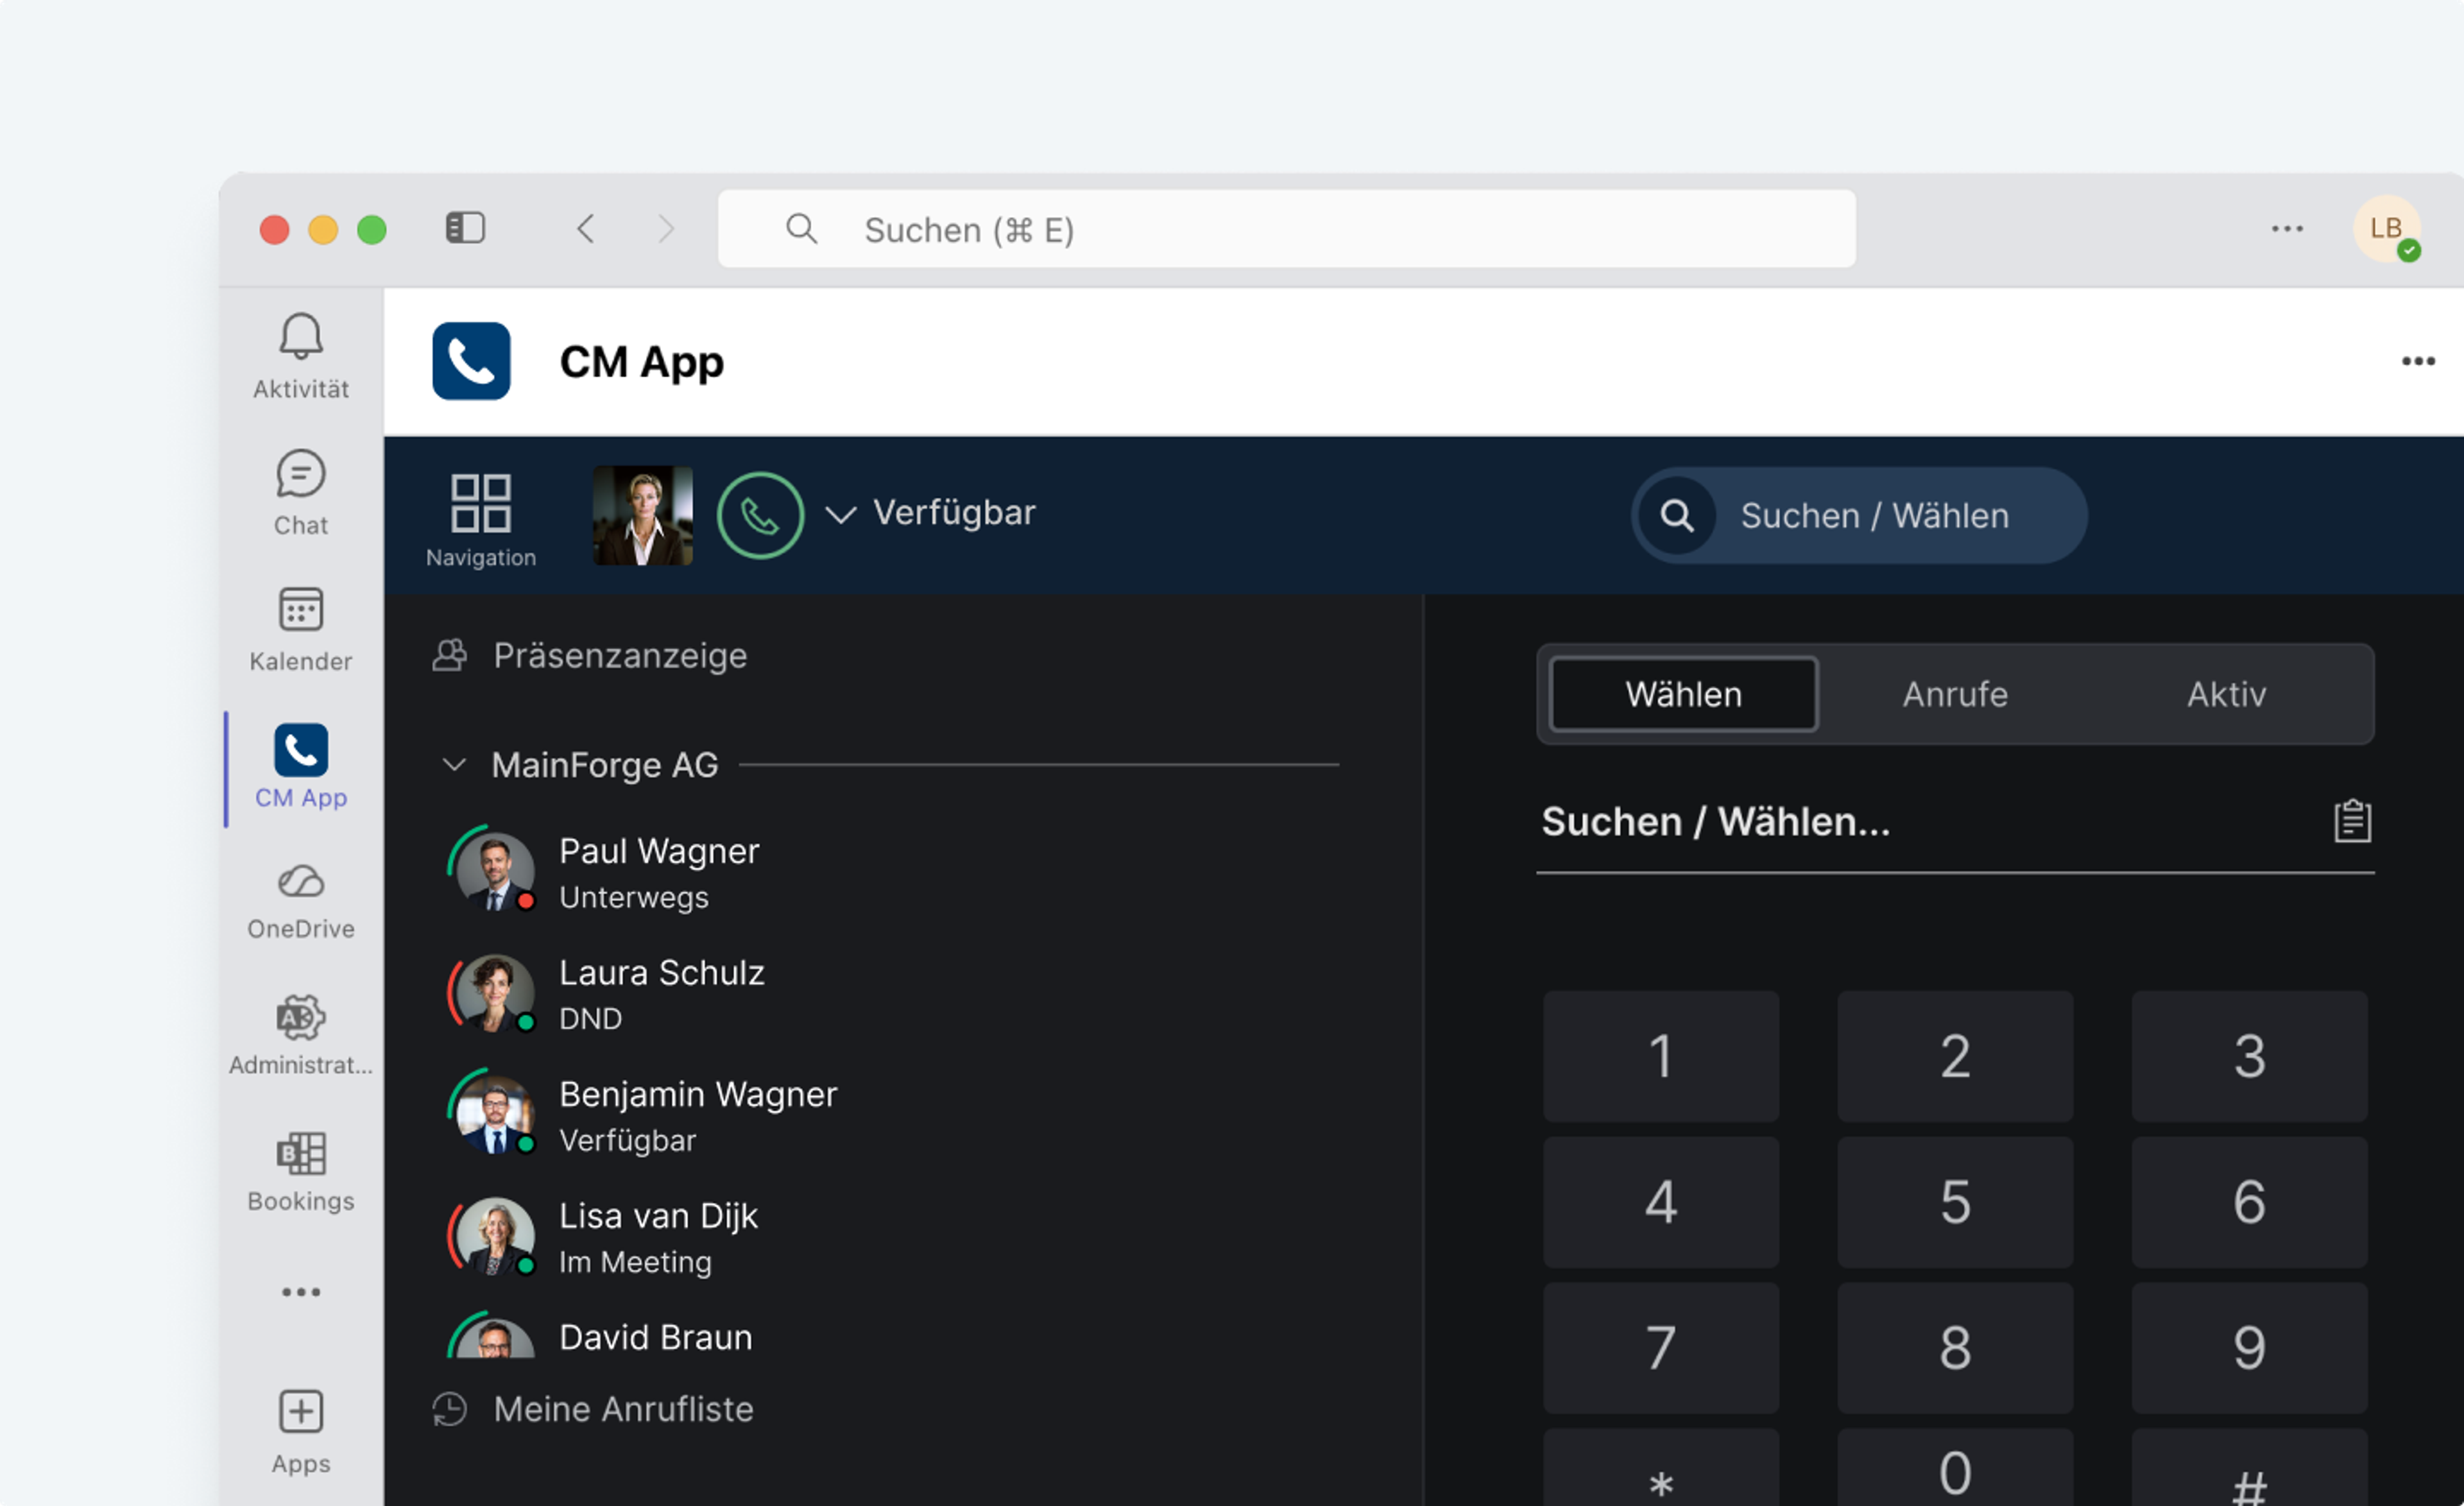Dial digit 0 on keypad
Viewport: 2464px width, 1506px height.
click(1955, 1468)
